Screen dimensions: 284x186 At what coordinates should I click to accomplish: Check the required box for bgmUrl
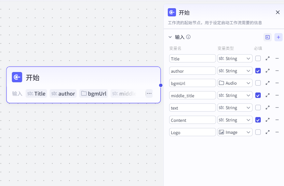258,83
